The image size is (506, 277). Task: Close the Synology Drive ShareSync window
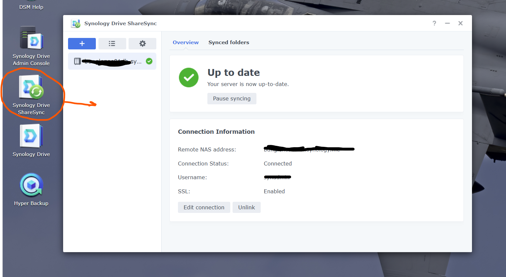pyautogui.click(x=461, y=23)
